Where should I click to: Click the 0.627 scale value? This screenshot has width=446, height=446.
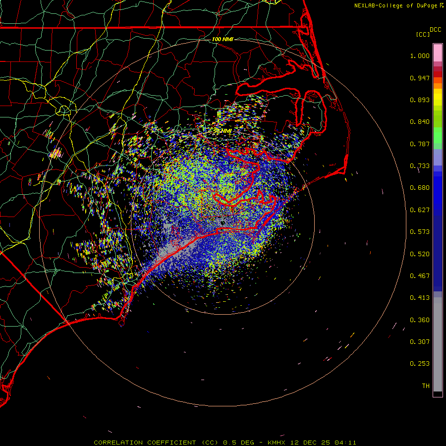420,210
